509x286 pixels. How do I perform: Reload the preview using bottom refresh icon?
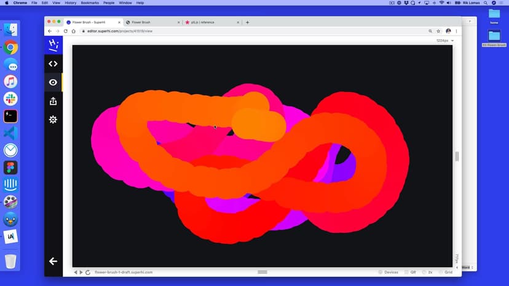(88, 272)
